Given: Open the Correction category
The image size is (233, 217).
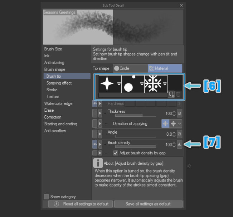Looking at the screenshot, I should click(53, 117).
